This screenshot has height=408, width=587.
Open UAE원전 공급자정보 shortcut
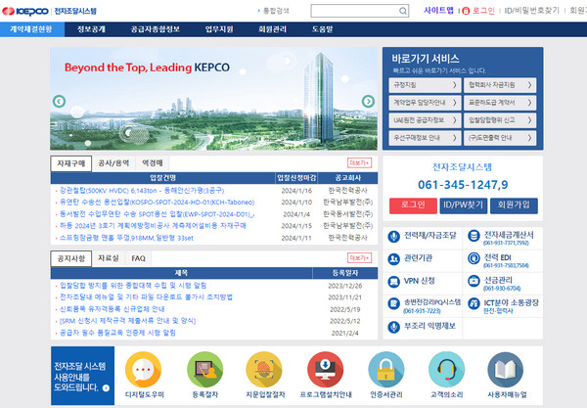pos(425,120)
